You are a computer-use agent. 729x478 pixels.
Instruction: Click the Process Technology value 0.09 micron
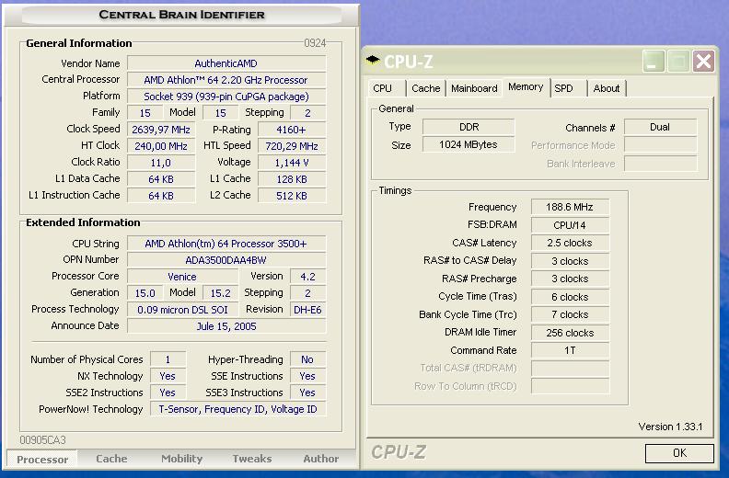(182, 310)
